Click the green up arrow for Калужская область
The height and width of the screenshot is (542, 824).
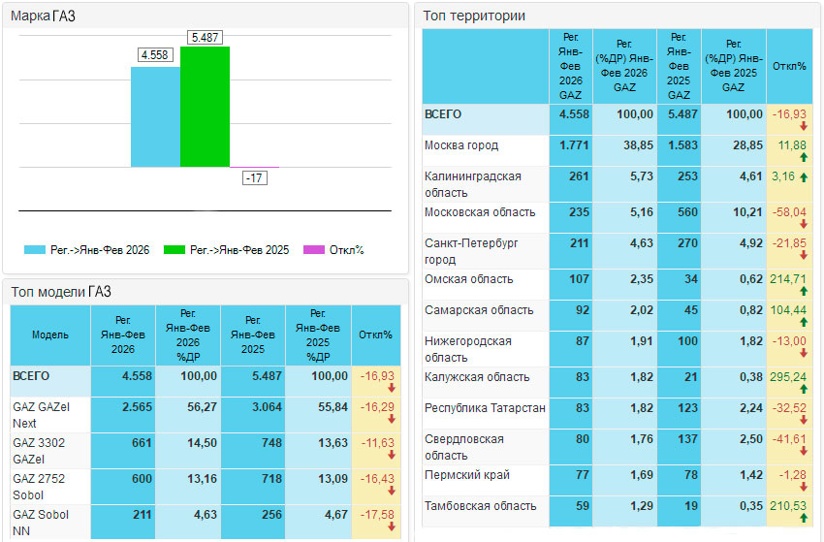pyautogui.click(x=804, y=389)
